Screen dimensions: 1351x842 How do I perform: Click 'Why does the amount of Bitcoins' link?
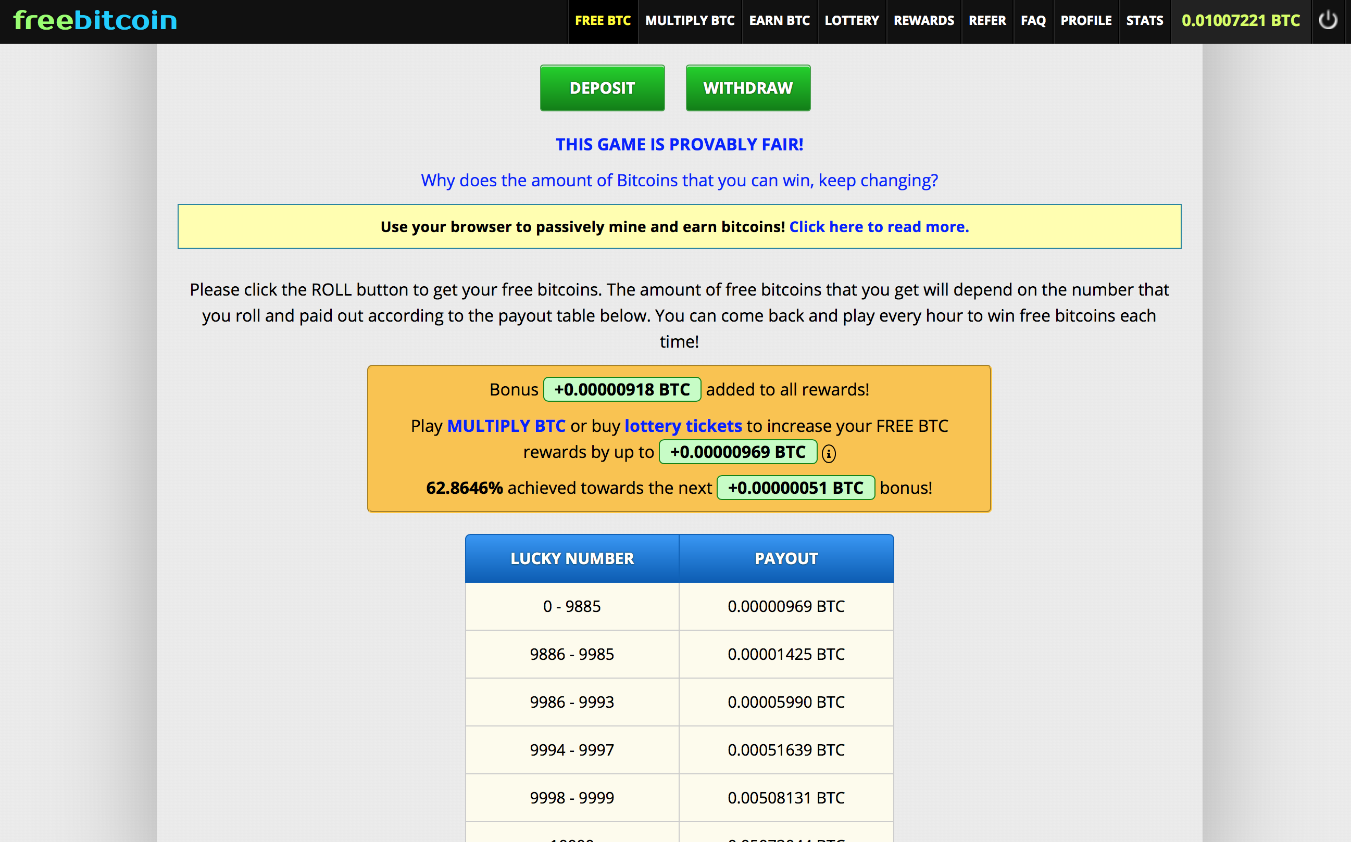point(679,181)
